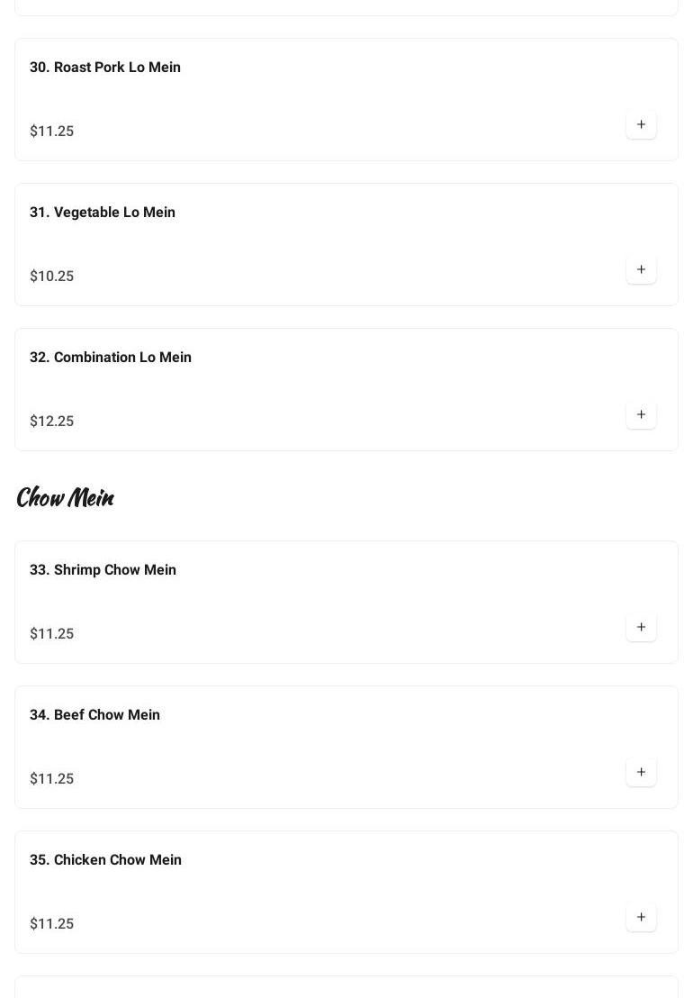Select the 31. Vegetable Lo Mein title
Viewport: 693px width, 998px height.
tap(103, 213)
